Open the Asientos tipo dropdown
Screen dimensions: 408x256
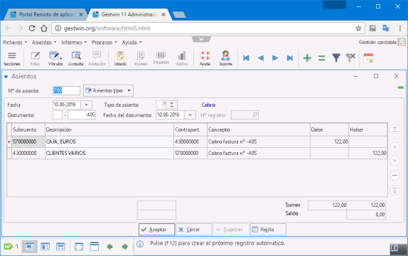pyautogui.click(x=108, y=90)
